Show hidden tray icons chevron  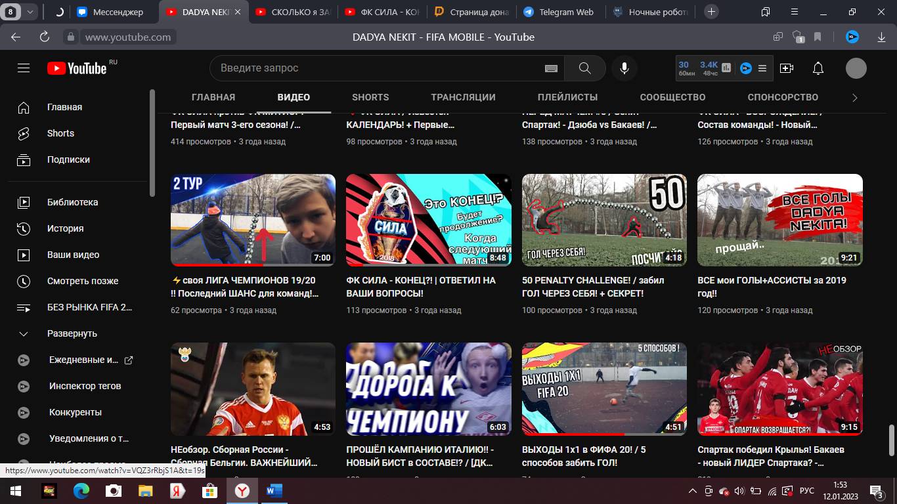692,491
